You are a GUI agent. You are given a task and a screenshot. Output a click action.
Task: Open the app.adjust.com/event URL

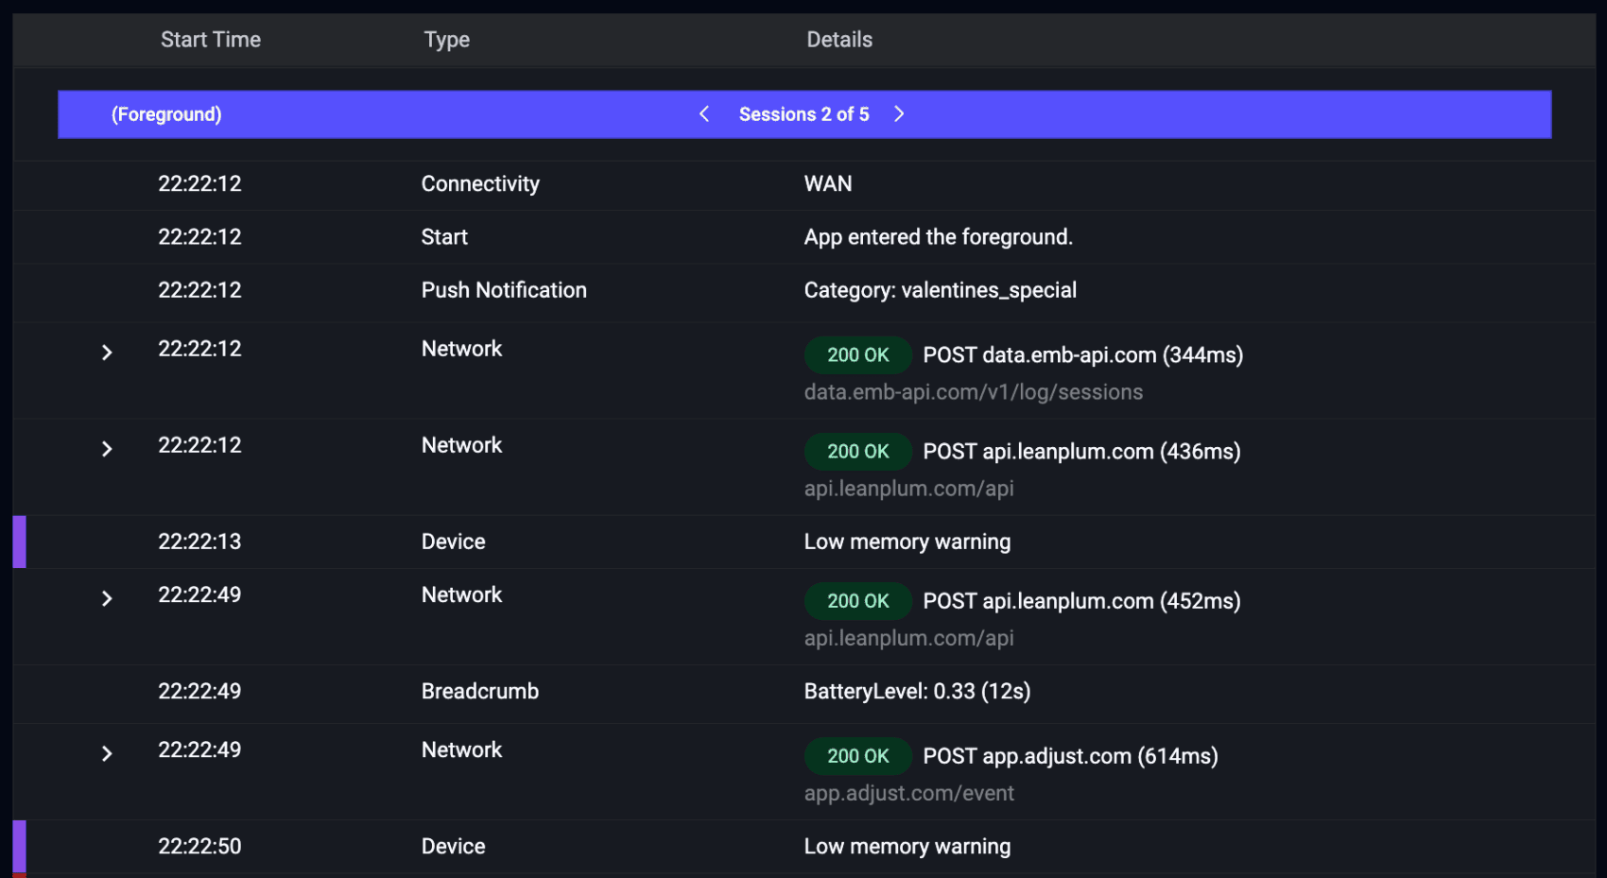click(x=908, y=793)
